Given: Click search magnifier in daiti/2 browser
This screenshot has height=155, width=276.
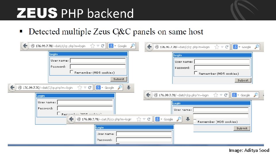Looking at the screenshot, I should click(257, 47).
